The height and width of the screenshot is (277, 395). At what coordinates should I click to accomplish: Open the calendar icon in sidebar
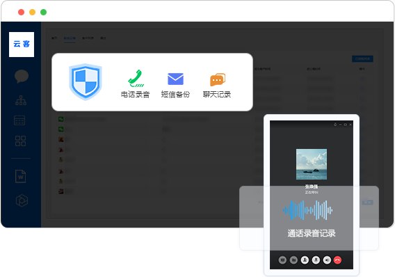pyautogui.click(x=19, y=120)
